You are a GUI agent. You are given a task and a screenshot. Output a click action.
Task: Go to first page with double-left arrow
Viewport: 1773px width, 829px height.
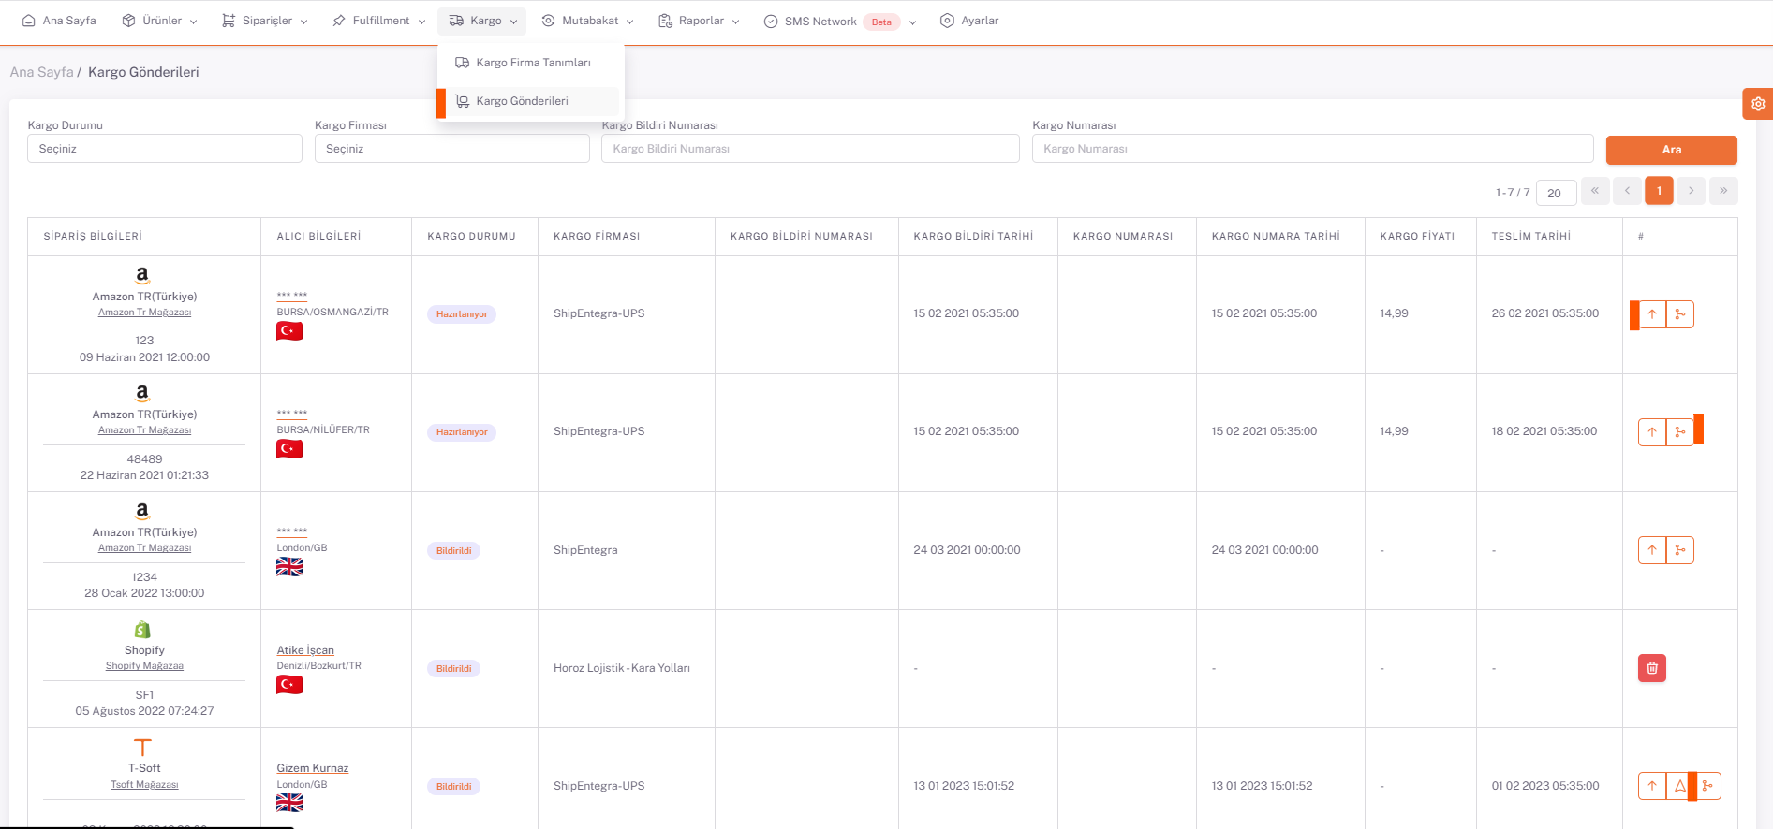tap(1595, 191)
